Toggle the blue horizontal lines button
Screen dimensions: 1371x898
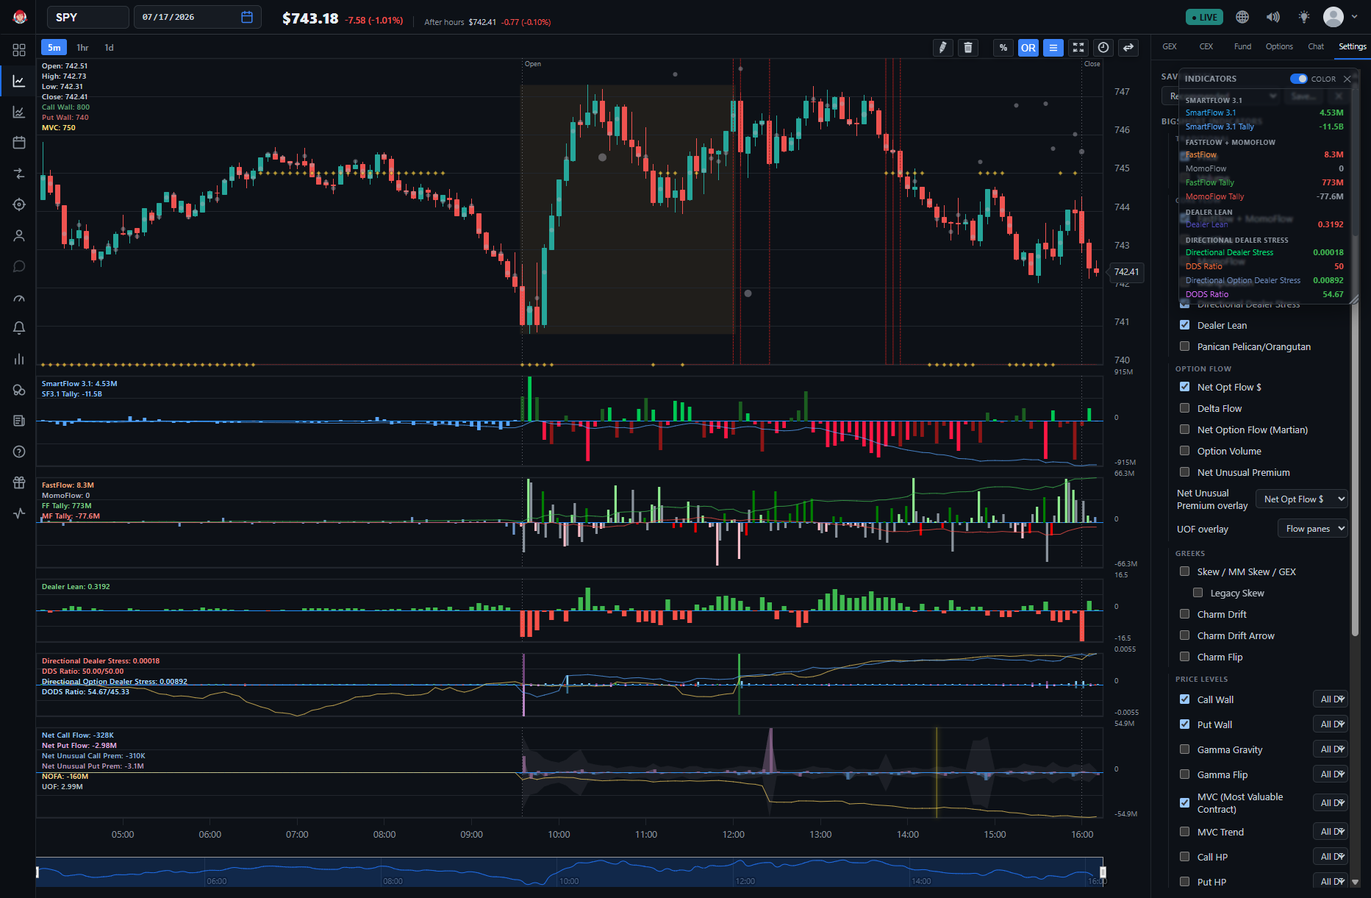[1053, 48]
